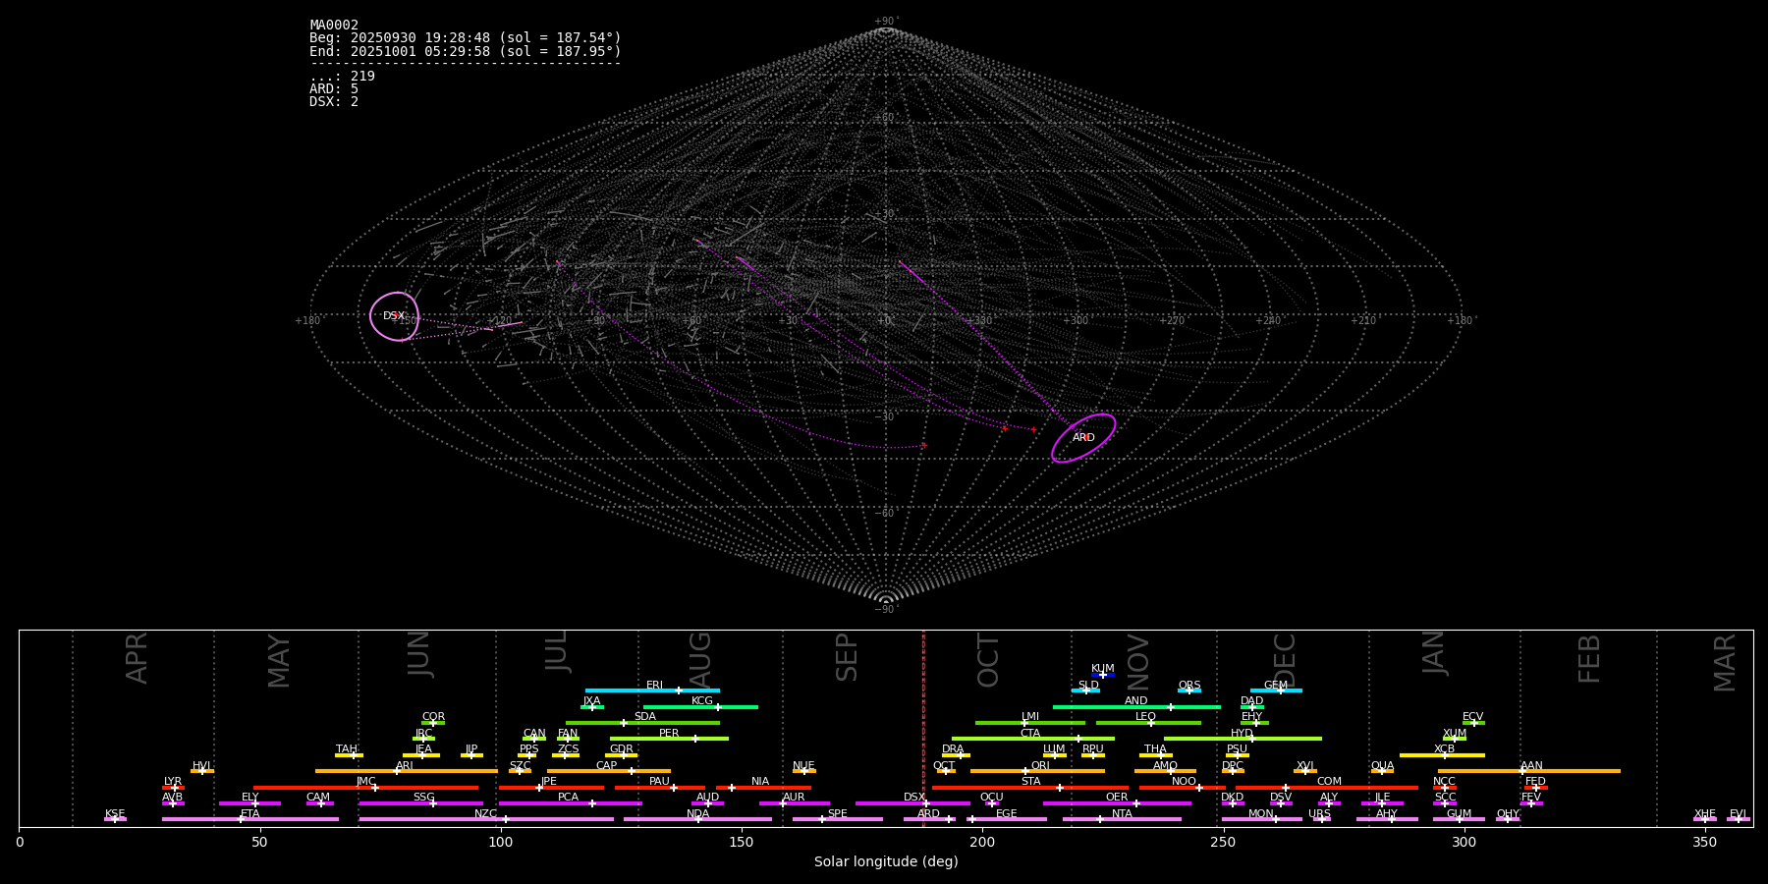Click the JAN month label
This screenshot has width=1768, height=884.
coord(1434,652)
